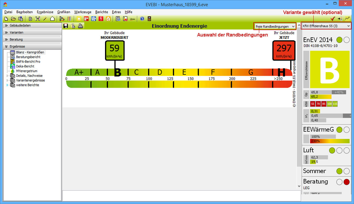This screenshot has height=204, width=354.
Task: Expand the Gebäudedaten panel
Action: click(32, 25)
